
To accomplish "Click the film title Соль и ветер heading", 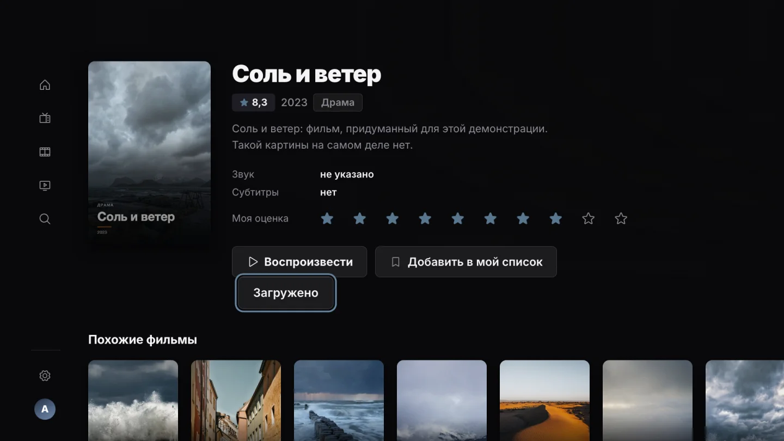I will (x=307, y=75).
